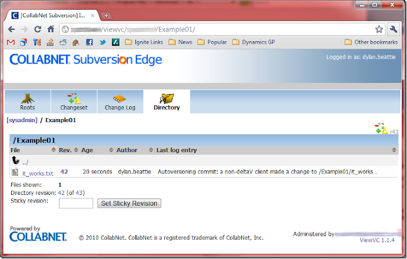Open the Reddit alien bookmark icon
The height and width of the screenshot is (259, 407).
click(63, 42)
